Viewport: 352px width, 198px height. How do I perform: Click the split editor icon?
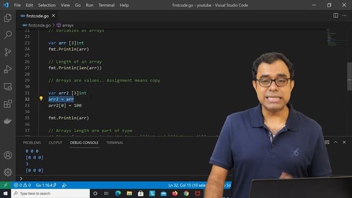tap(335, 15)
